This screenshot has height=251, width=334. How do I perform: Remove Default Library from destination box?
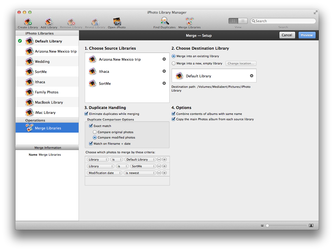[x=252, y=76]
